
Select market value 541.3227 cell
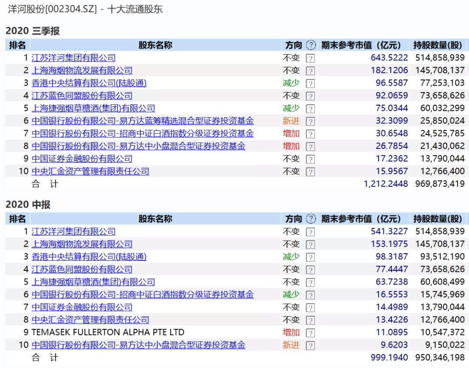(x=389, y=231)
